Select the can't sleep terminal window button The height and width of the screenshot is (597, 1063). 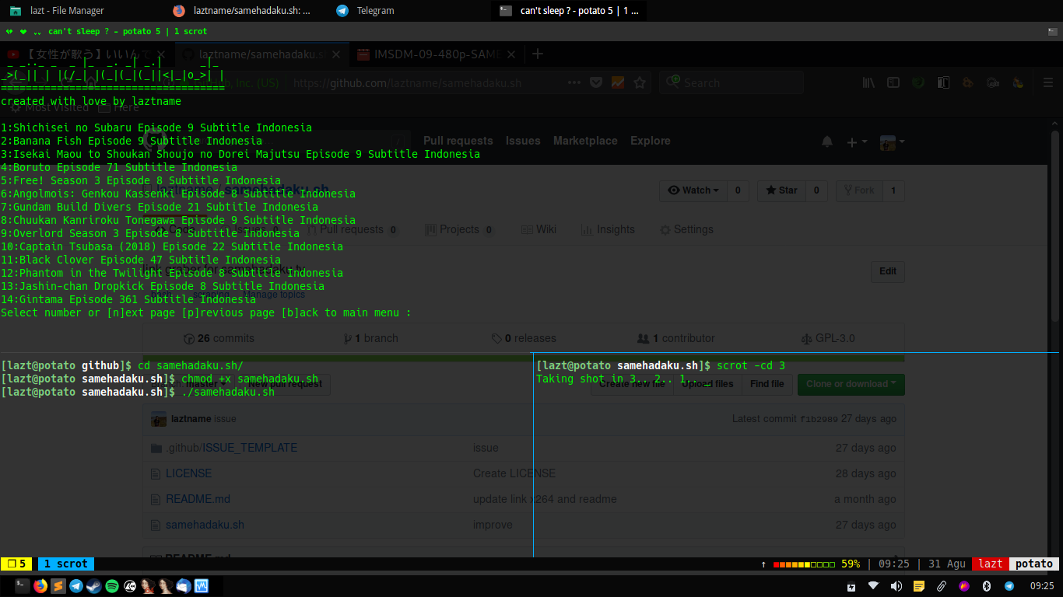[x=570, y=11]
